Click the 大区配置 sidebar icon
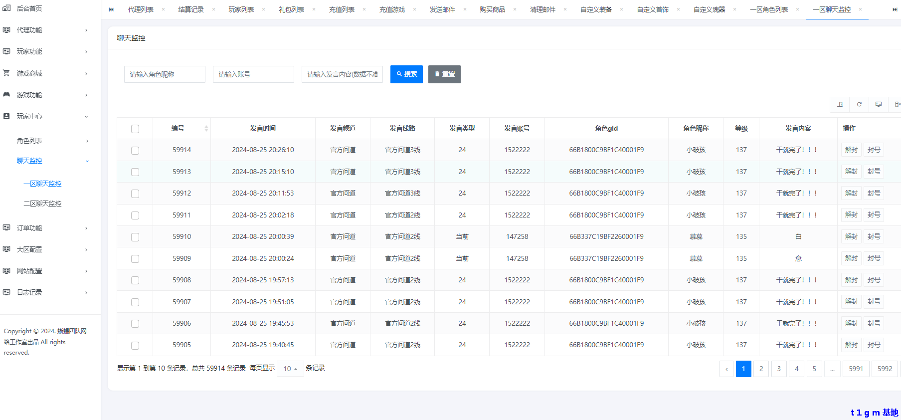Image resolution: width=901 pixels, height=420 pixels. (6, 249)
